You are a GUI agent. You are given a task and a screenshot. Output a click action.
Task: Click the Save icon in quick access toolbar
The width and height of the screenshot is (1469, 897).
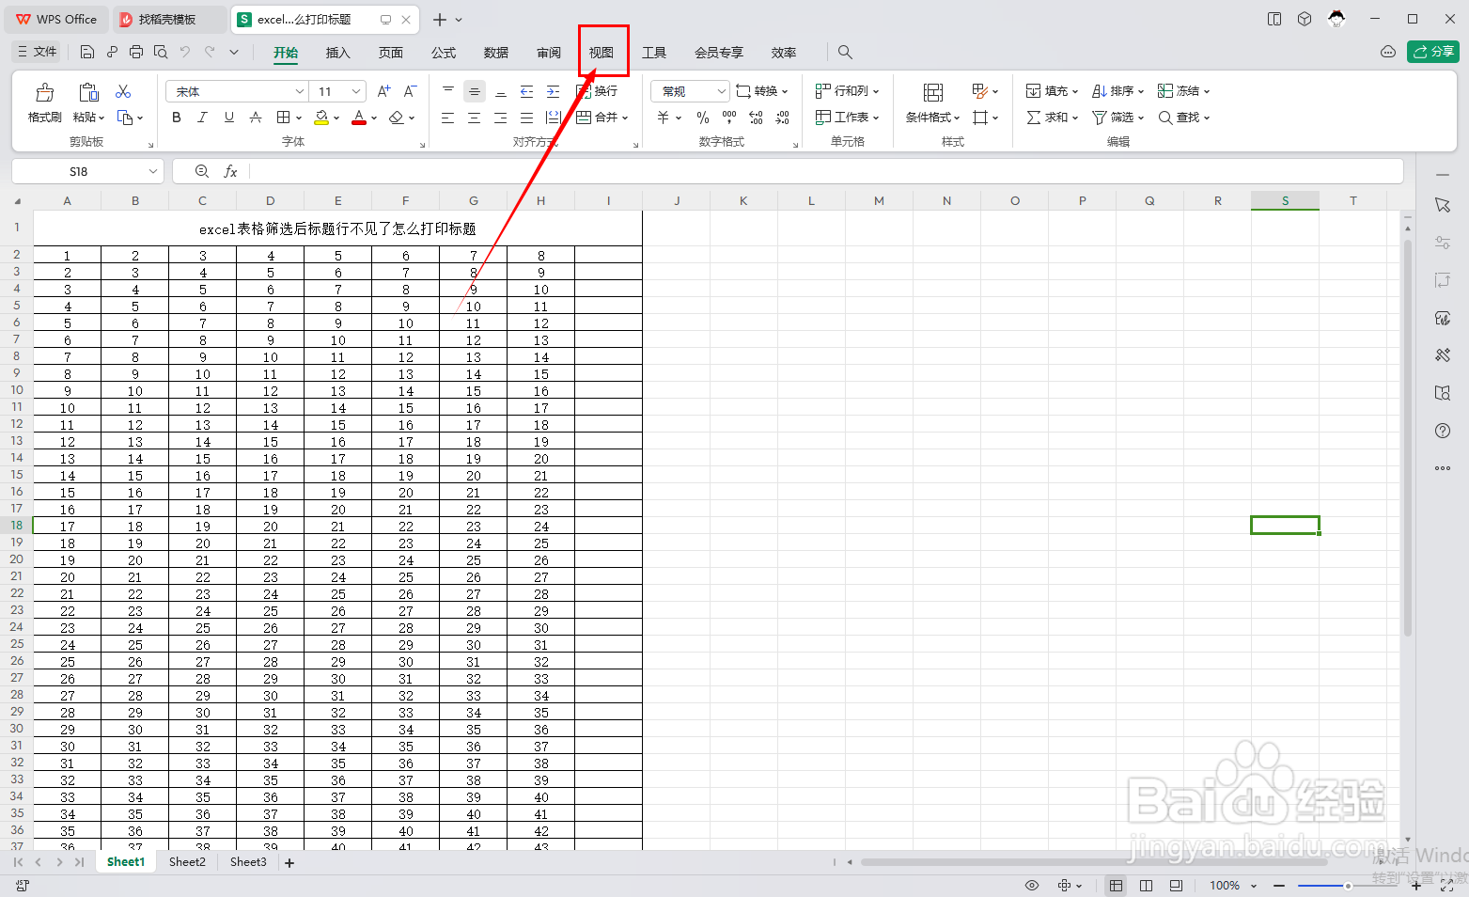pos(87,52)
